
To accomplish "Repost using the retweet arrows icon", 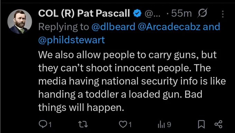I will [83, 124].
